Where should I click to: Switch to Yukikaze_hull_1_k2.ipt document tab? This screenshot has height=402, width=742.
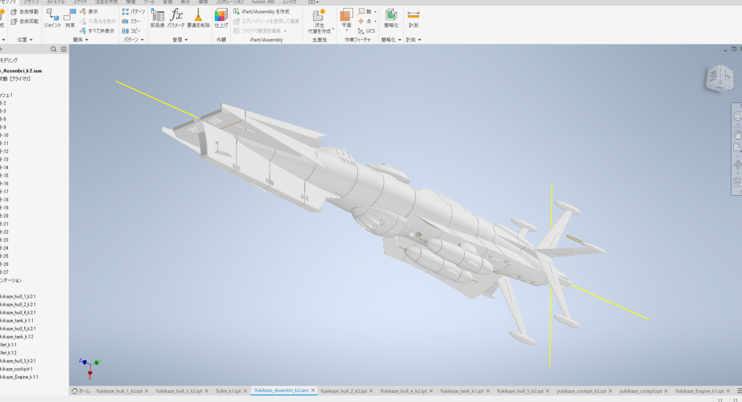click(x=119, y=391)
